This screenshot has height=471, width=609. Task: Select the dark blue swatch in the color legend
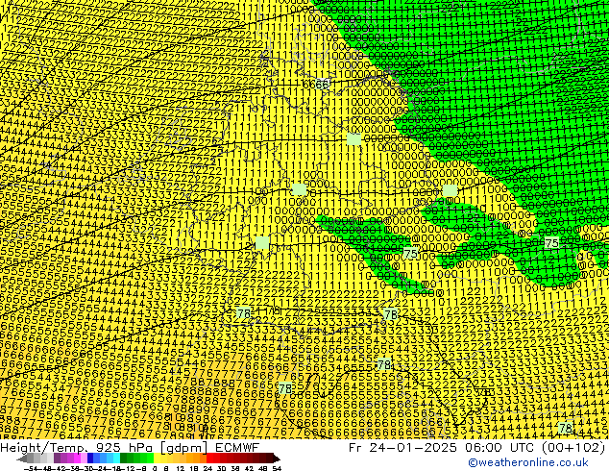coord(90,459)
